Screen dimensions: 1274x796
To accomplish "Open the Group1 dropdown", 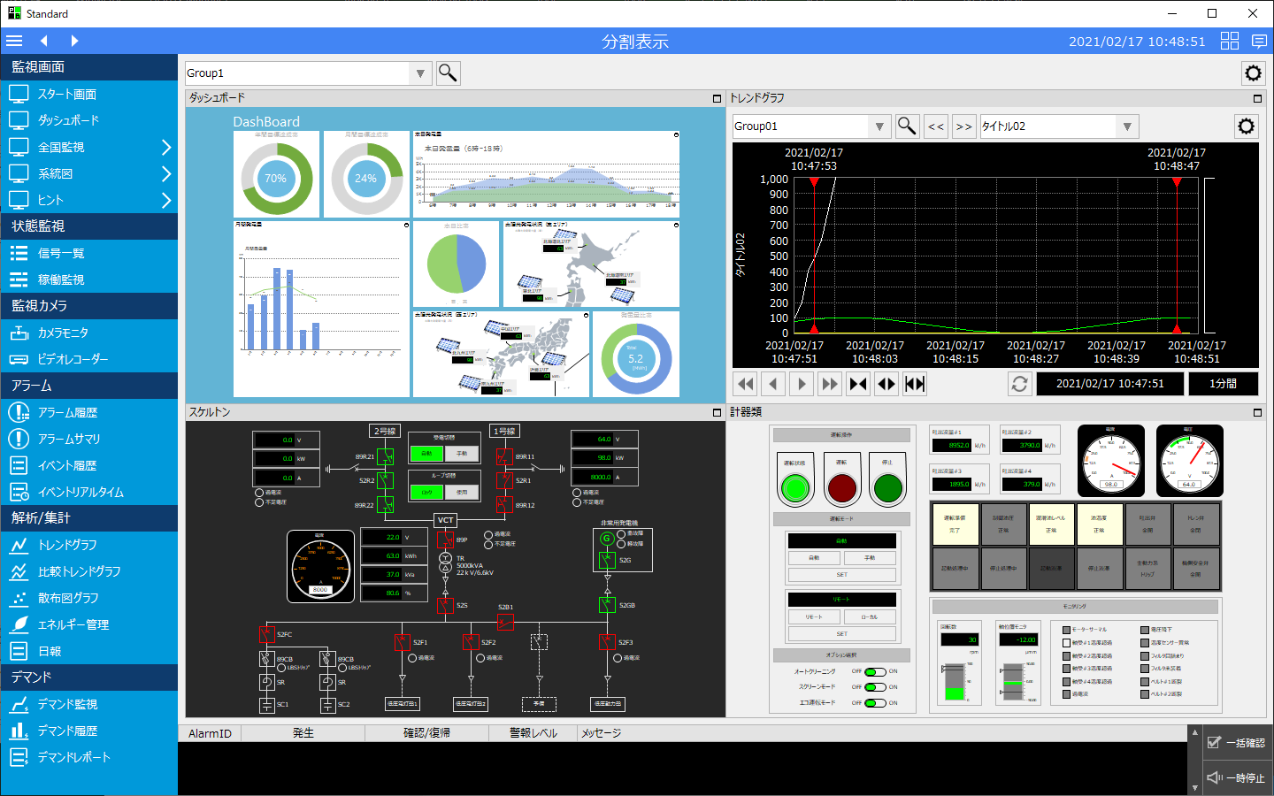I will 420,73.
